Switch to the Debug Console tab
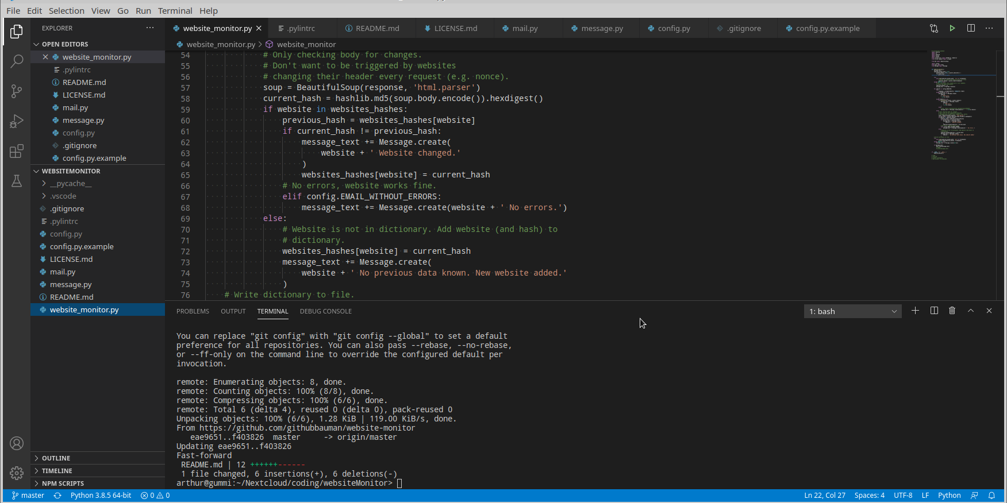Image resolution: width=1007 pixels, height=503 pixels. 325,311
